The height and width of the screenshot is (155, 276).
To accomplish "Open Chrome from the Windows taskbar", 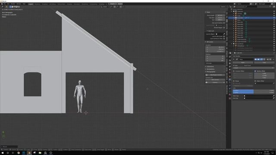I will tap(19, 153).
